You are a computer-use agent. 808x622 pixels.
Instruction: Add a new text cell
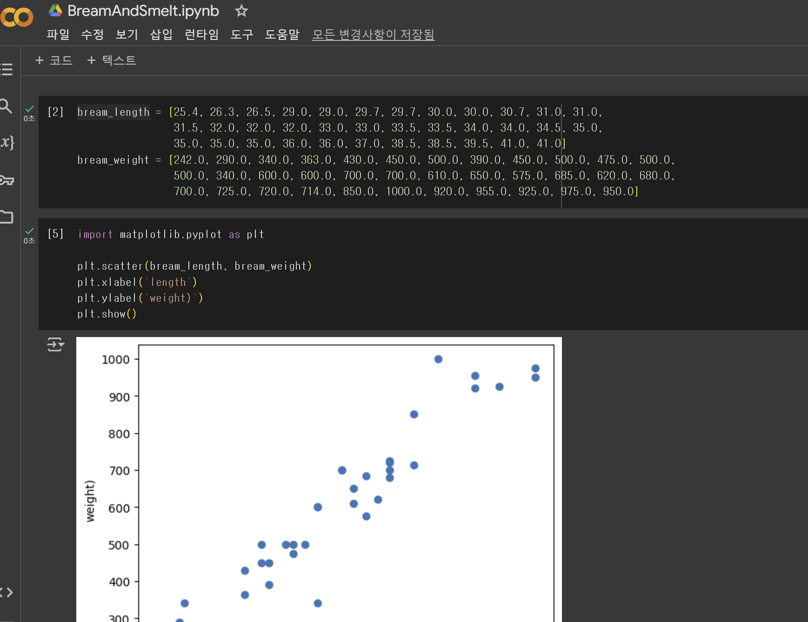[x=111, y=60]
